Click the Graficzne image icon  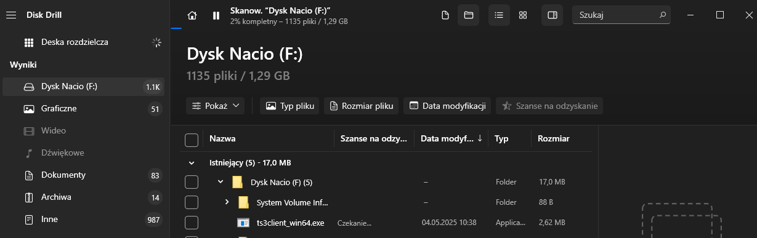[x=28, y=109]
